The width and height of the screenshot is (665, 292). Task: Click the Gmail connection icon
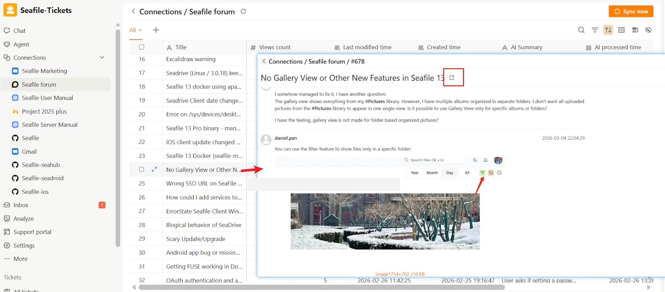pyautogui.click(x=15, y=151)
